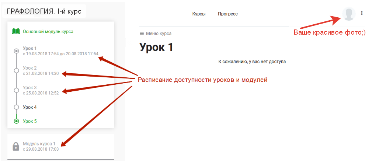Screen dimensions: 372x161
Task: Open Урок 1 in the sidebar
Action: (x=30, y=48)
